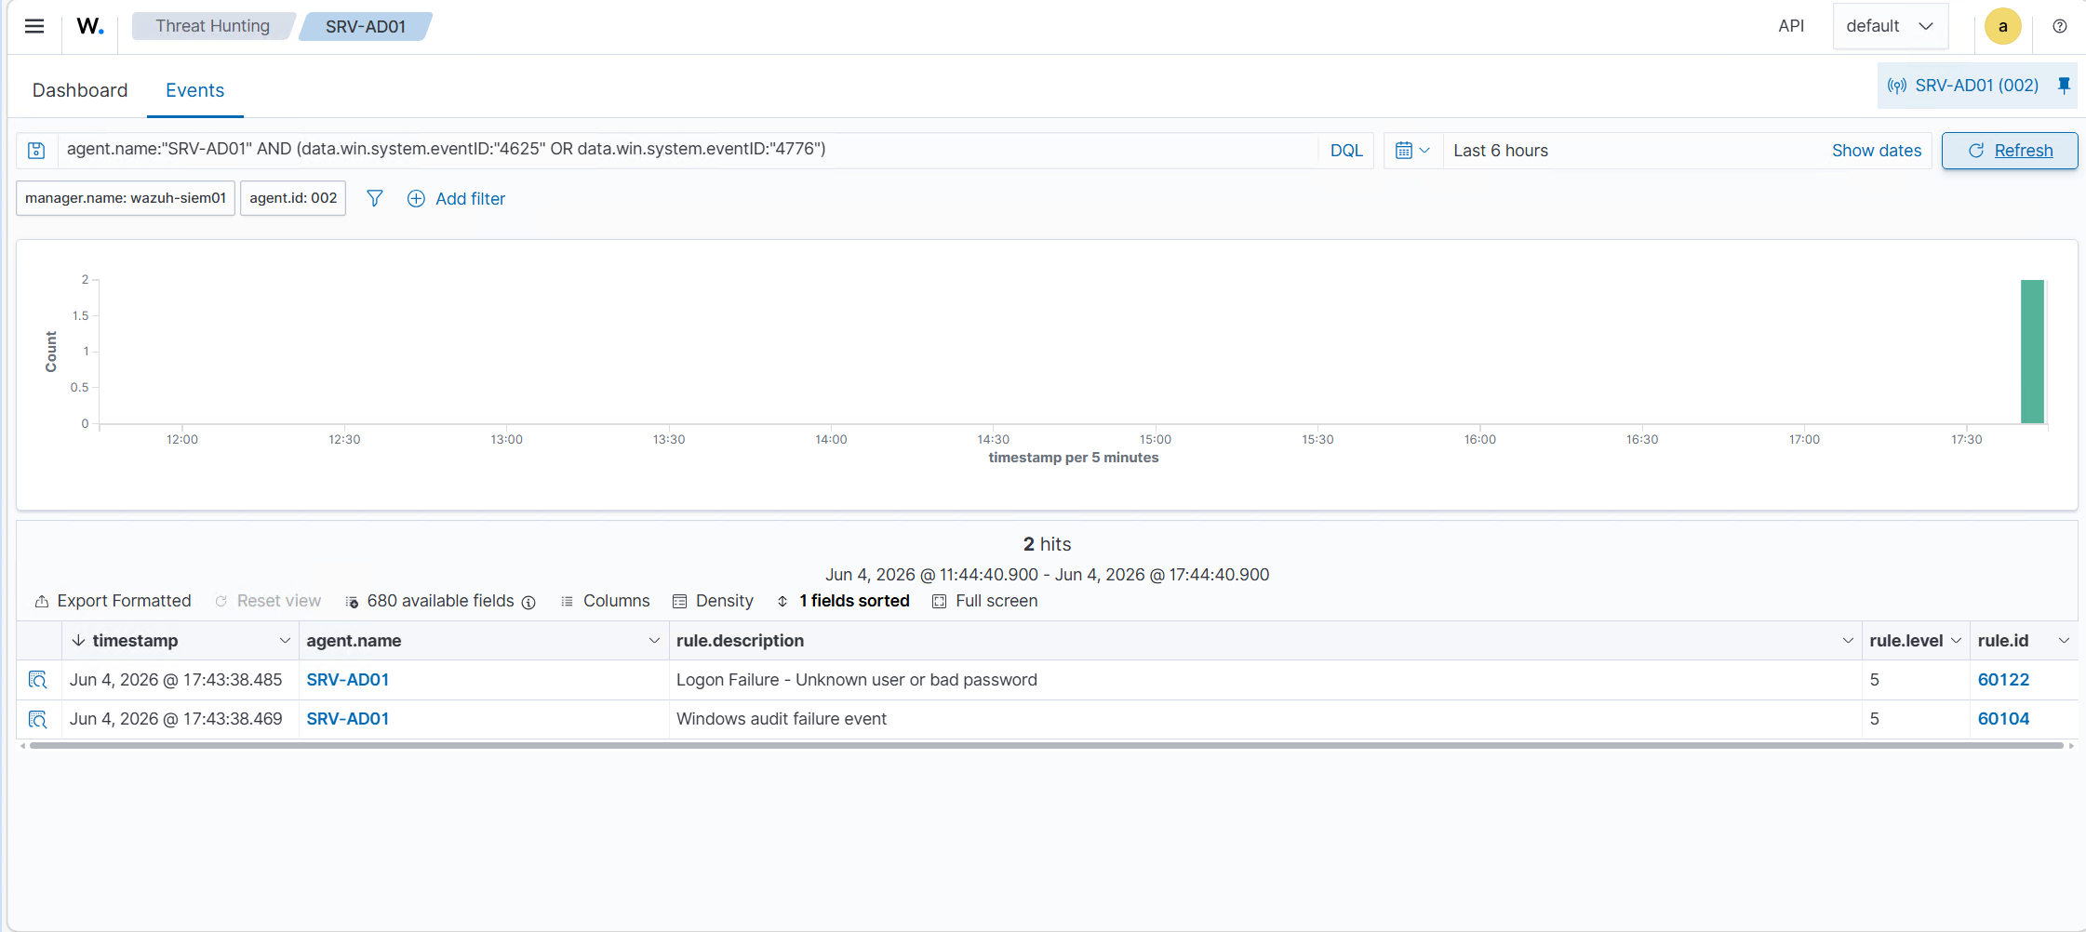The width and height of the screenshot is (2086, 932).
Task: Open the hamburger navigation menu
Action: [x=34, y=26]
